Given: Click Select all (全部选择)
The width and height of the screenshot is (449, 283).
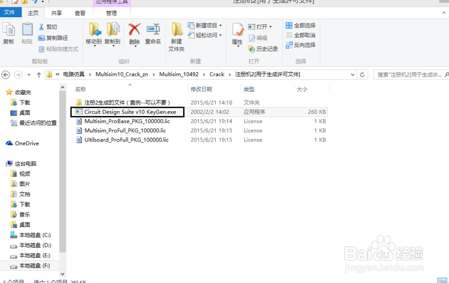Looking at the screenshot, I should (x=301, y=26).
